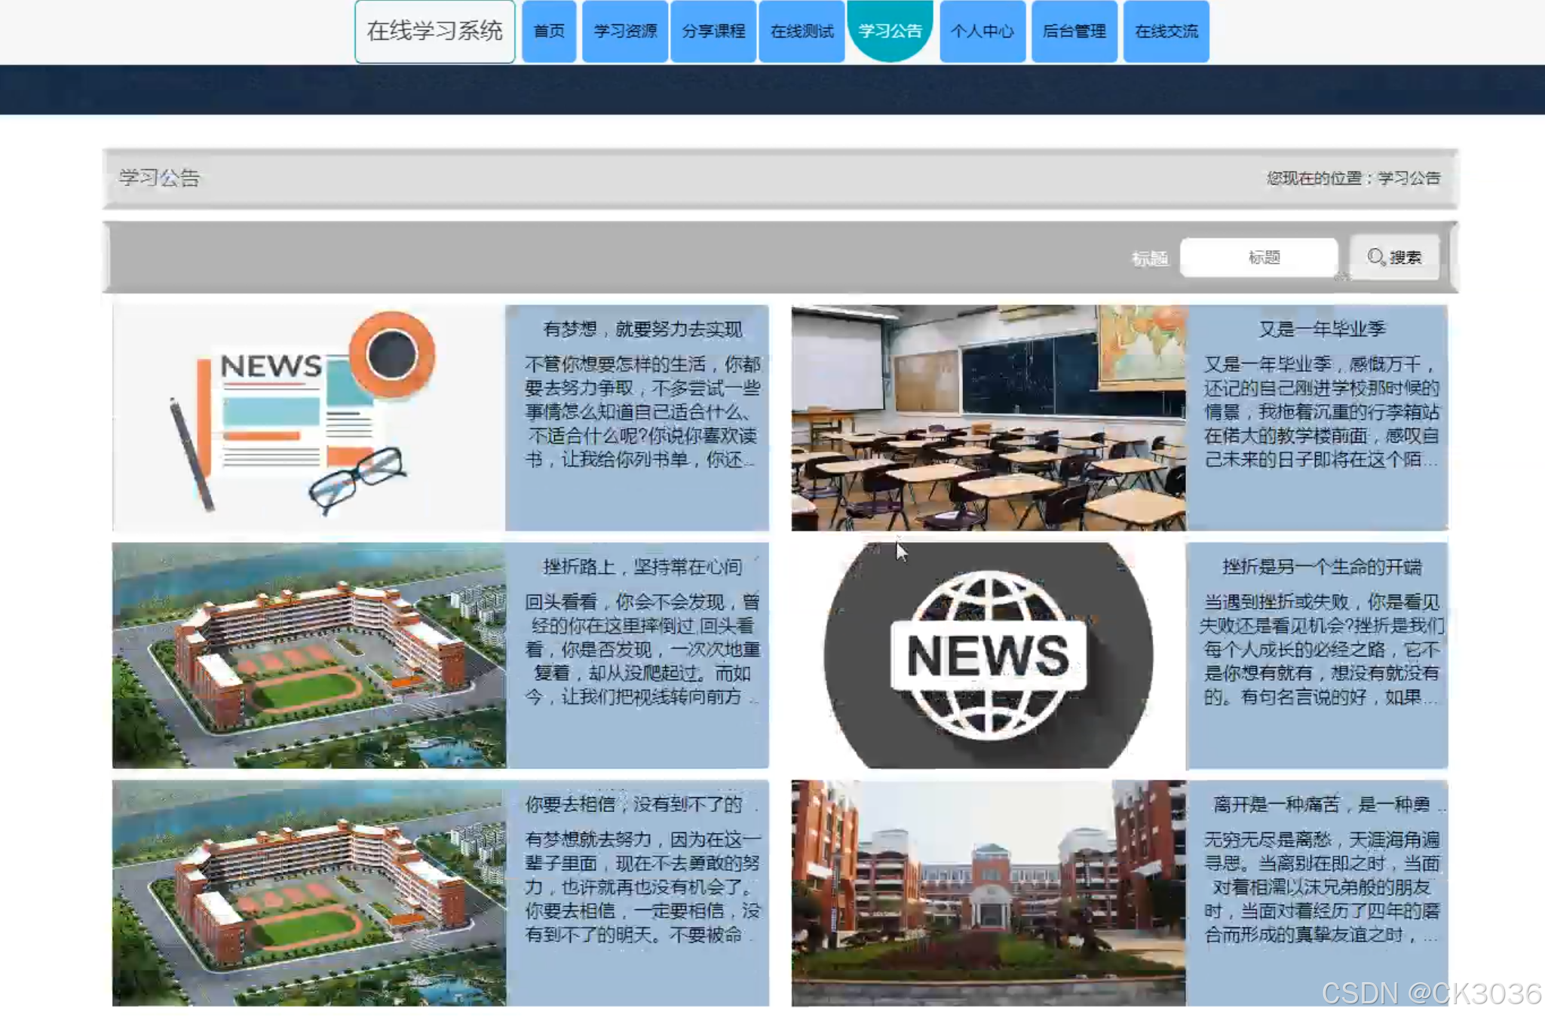Click the 在线学习系统 site logo
Image resolution: width=1545 pixels, height=1020 pixels.
coord(435,31)
